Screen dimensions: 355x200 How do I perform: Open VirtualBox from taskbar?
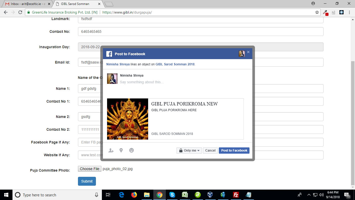pyautogui.click(x=210, y=195)
